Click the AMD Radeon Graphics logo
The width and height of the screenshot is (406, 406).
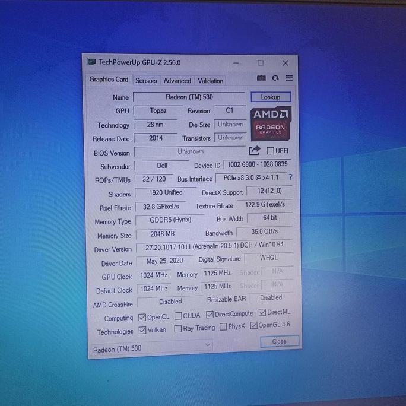271,124
